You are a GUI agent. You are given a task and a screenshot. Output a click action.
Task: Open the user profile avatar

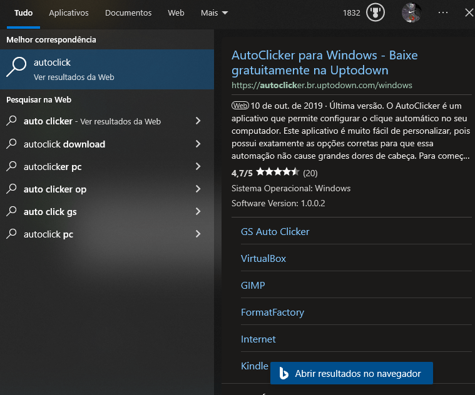tap(411, 12)
